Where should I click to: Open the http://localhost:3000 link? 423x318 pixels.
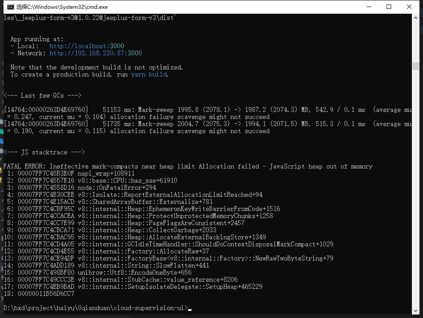point(86,46)
